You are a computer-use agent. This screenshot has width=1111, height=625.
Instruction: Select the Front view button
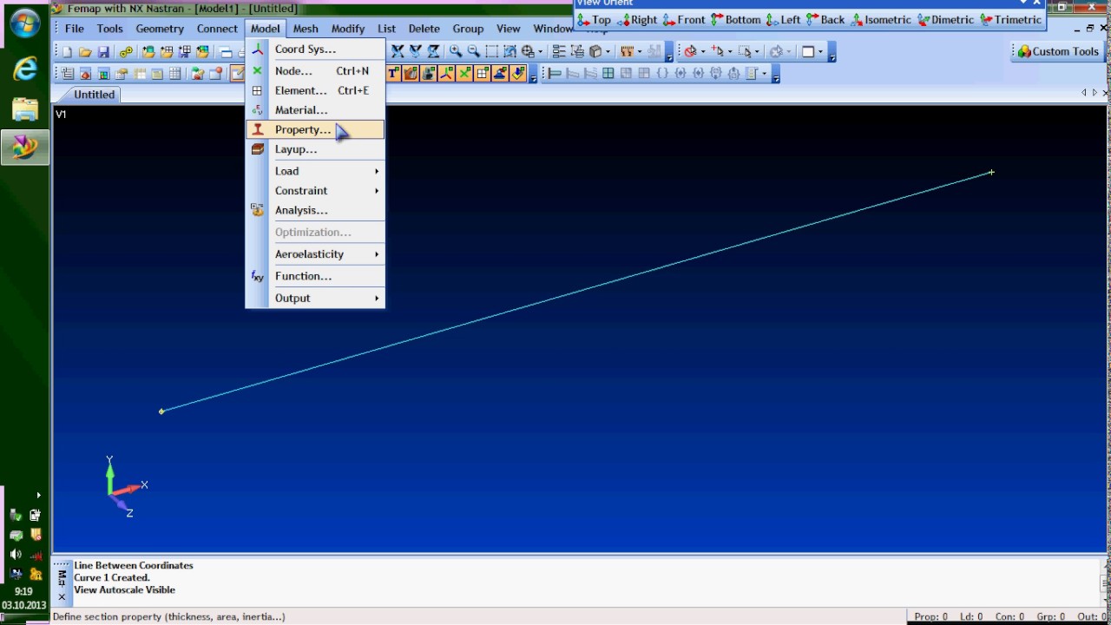tap(685, 20)
